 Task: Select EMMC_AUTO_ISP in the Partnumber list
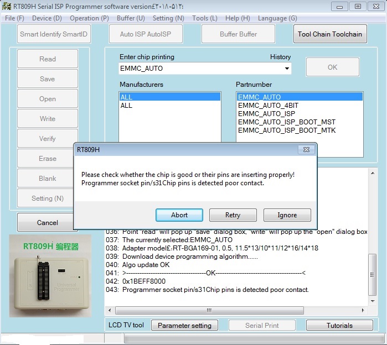(300, 113)
